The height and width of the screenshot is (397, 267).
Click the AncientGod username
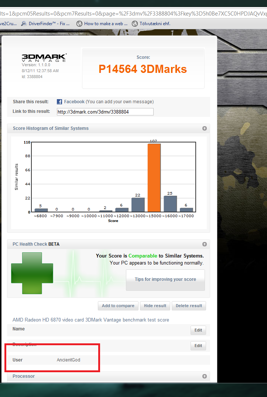coord(68,360)
